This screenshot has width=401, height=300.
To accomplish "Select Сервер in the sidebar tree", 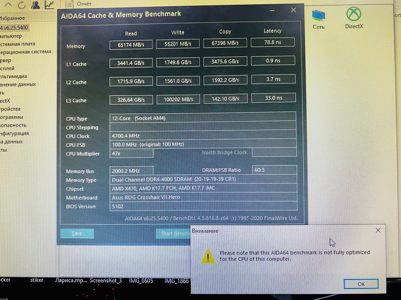I will point(6,60).
